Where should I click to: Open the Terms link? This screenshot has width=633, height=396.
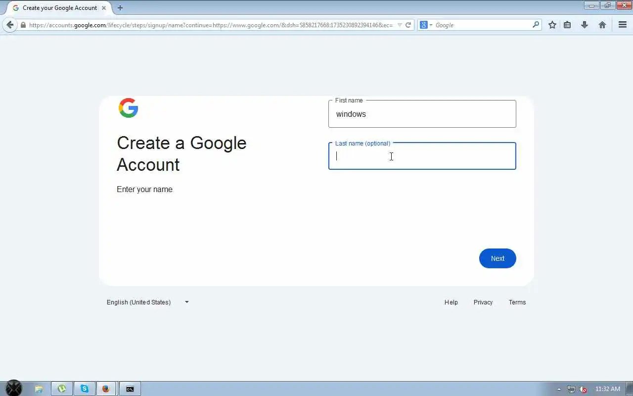(517, 302)
